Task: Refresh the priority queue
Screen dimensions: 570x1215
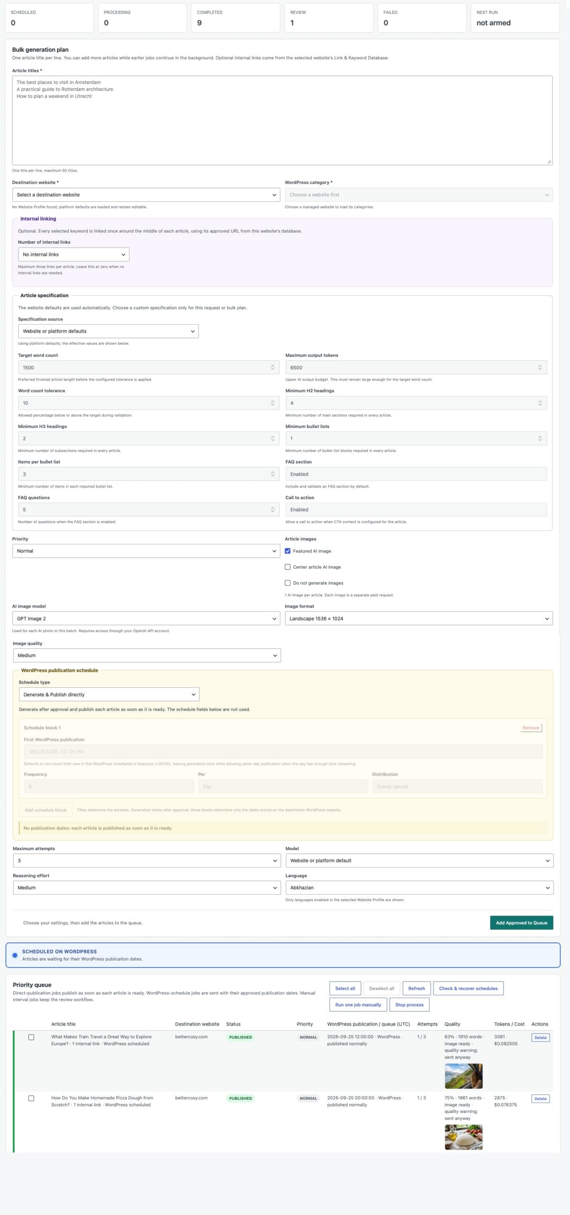Action: pos(416,989)
